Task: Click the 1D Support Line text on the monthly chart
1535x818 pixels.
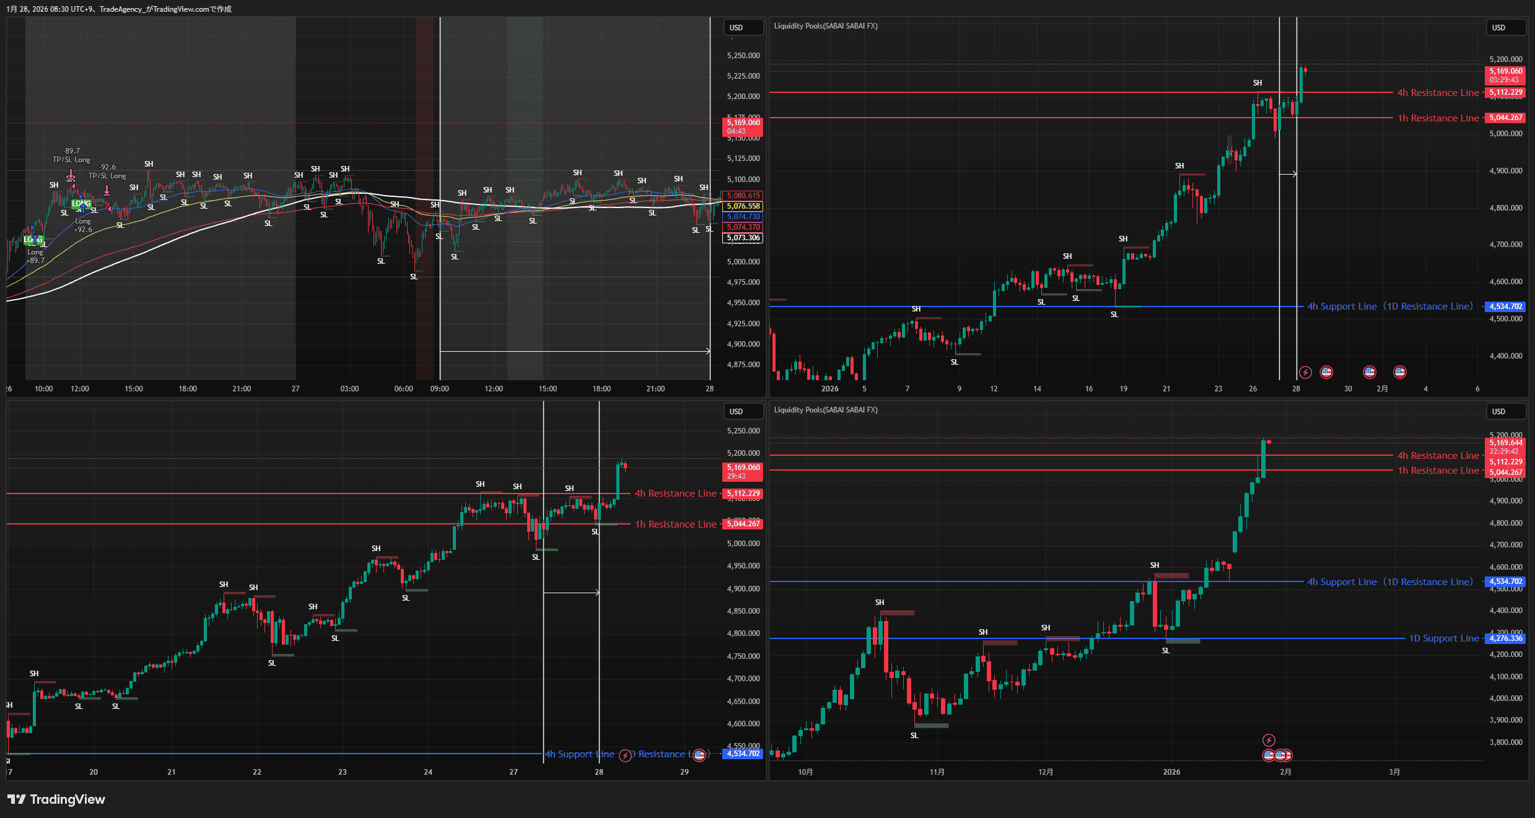Action: coord(1443,638)
